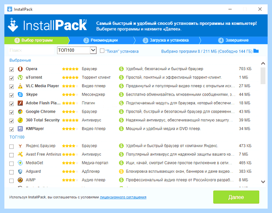Click the ТОП100 section header in list
Screen dimensions: 272x213
pyautogui.click(x=17, y=137)
